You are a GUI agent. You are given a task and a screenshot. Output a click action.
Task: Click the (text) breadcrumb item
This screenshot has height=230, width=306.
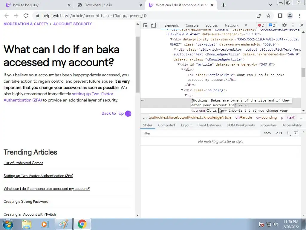291,117
